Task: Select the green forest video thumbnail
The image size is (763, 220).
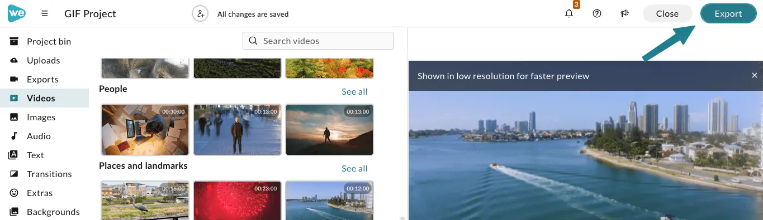Action: point(237,68)
